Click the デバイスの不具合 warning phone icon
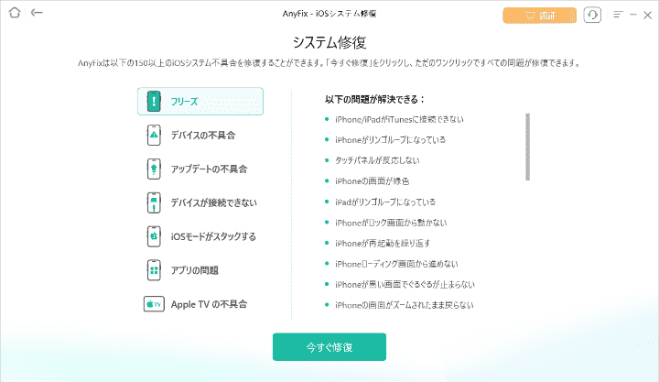 click(154, 135)
